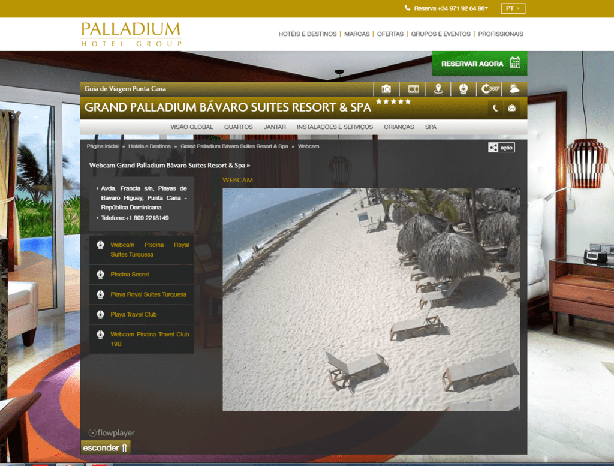Open the PT language dropdown
Image resolution: width=614 pixels, height=466 pixels.
coord(513,8)
